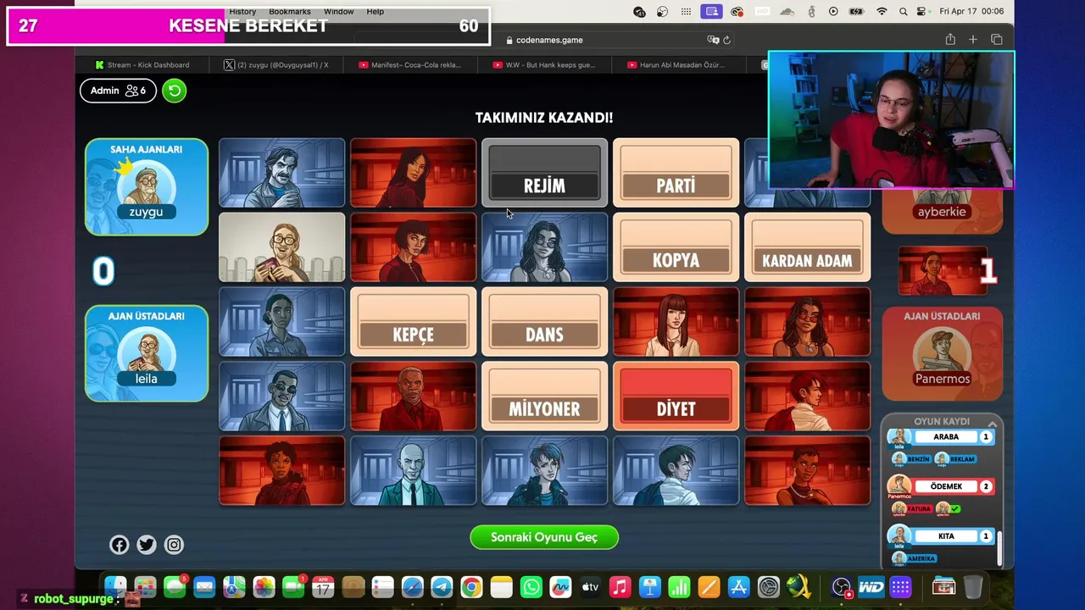
Task: Open Trash in the dock
Action: coord(973,587)
